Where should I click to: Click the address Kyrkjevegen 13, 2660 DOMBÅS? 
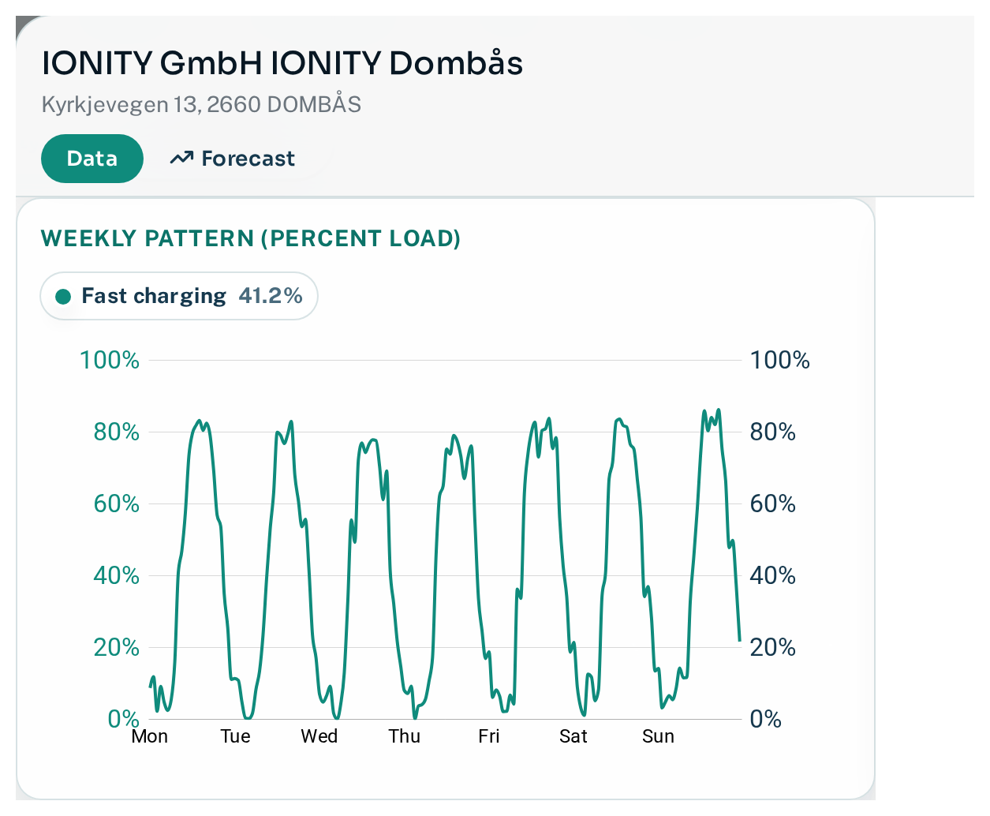click(x=201, y=104)
